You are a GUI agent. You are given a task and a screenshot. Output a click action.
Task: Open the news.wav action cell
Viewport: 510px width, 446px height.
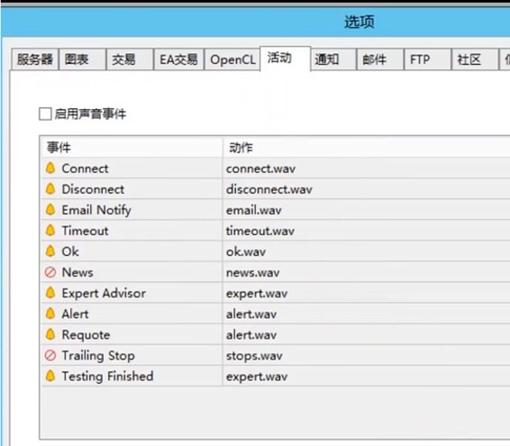[x=366, y=273]
